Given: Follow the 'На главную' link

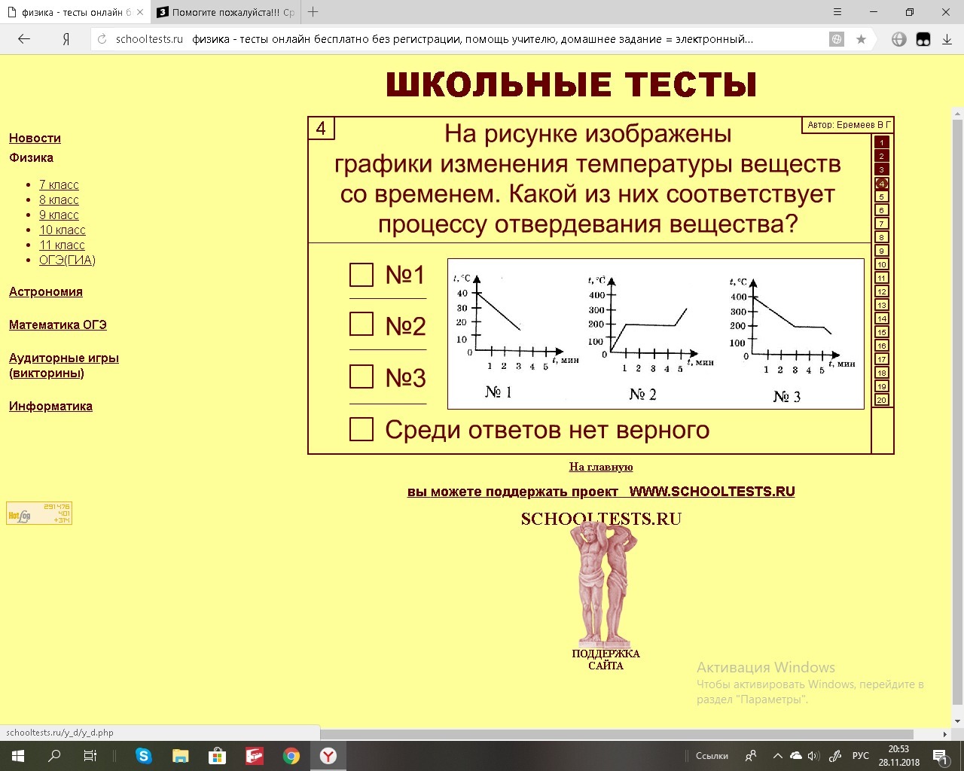Looking at the screenshot, I should pyautogui.click(x=600, y=467).
